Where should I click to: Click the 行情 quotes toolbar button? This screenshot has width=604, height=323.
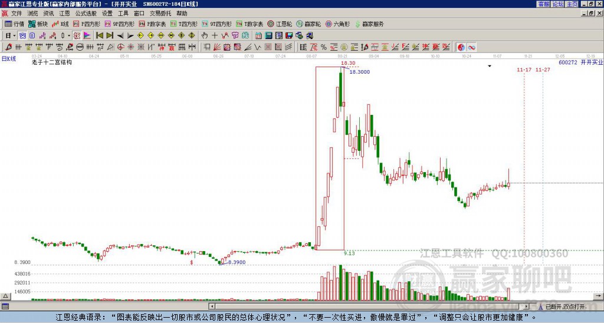click(x=15, y=24)
